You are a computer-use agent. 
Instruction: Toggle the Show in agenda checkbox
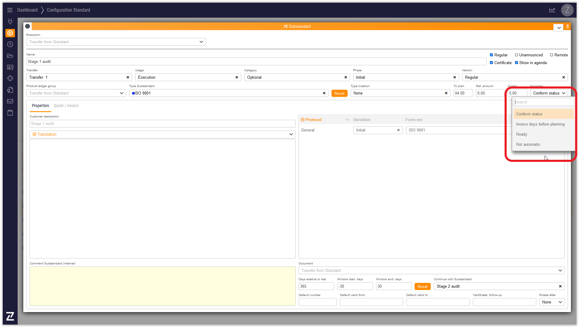[x=517, y=63]
